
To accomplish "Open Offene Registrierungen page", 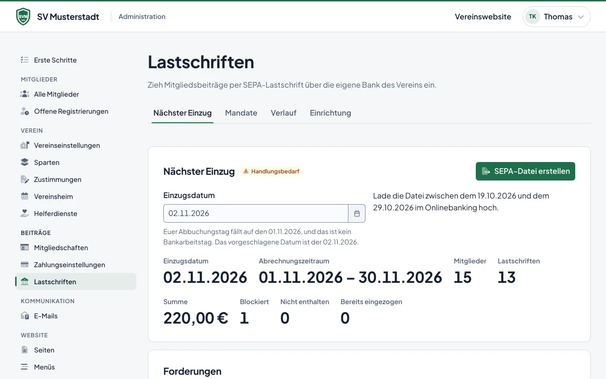I will pos(76,111).
